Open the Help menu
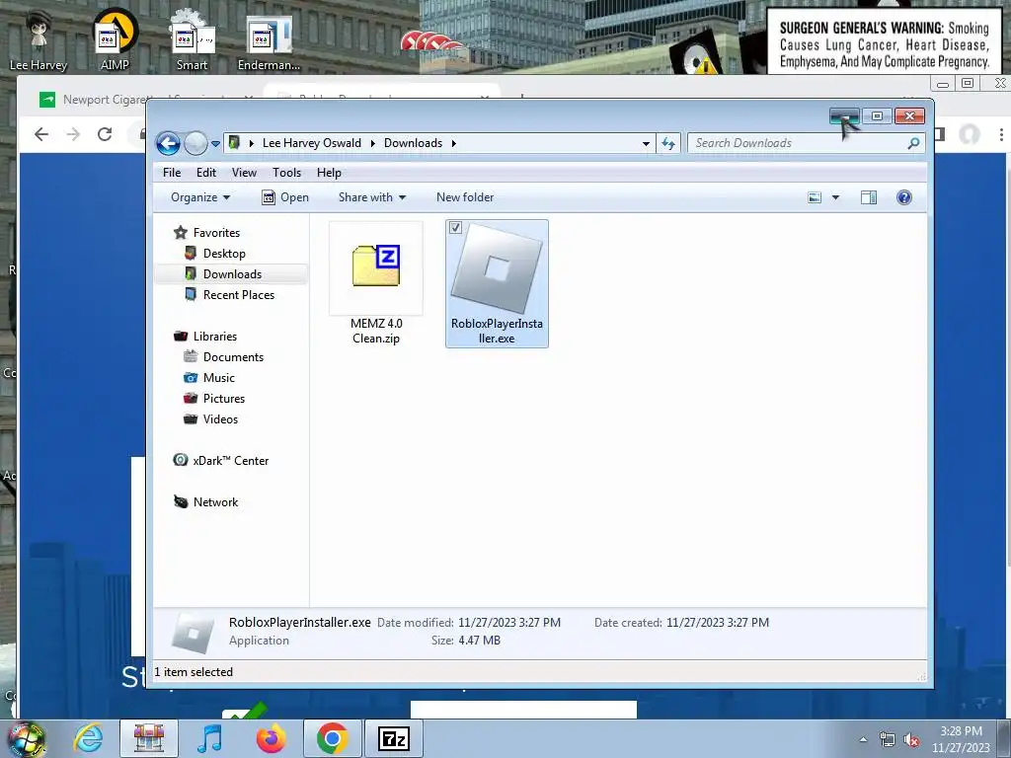1011x758 pixels. tap(329, 172)
